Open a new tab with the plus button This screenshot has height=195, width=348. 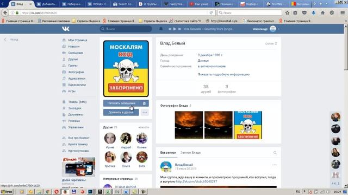coord(321,4)
